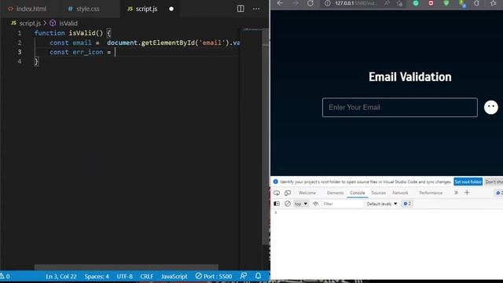Viewport: 503px width, 283px height.
Task: Toggle device emulation in DevTools
Action: point(288,193)
